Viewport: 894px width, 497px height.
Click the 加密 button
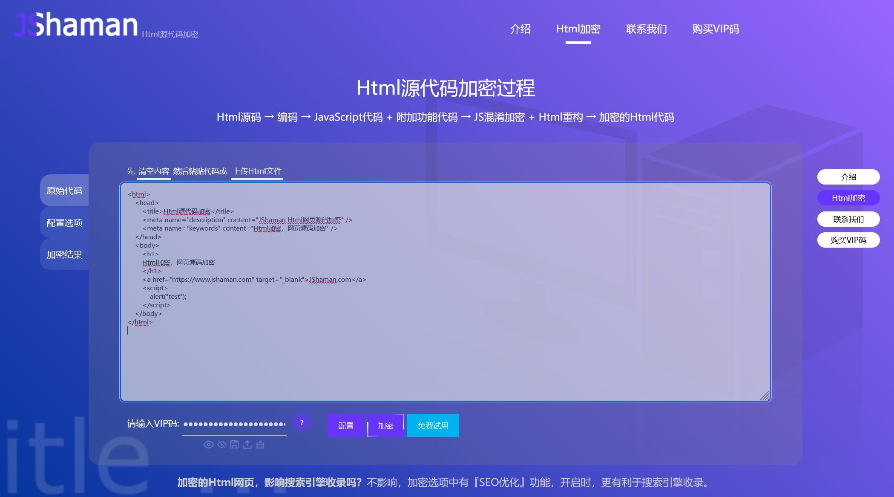coord(385,425)
